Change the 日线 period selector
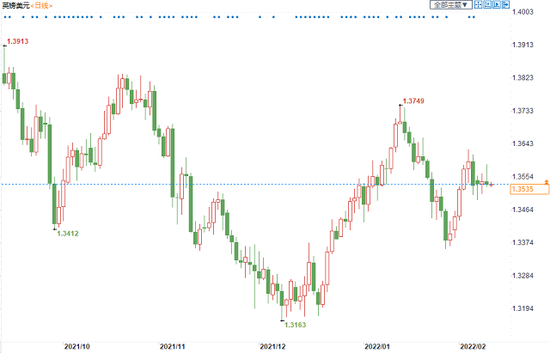The height and width of the screenshot is (353, 550). [x=42, y=6]
